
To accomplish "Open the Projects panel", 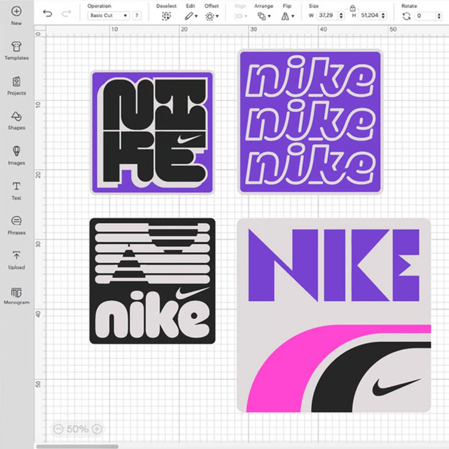I will pyautogui.click(x=16, y=82).
